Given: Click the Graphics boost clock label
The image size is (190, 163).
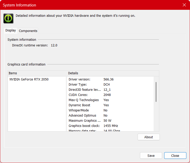Looking at the screenshot, I should [84, 126].
